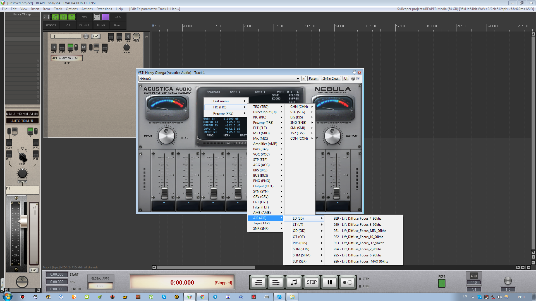This screenshot has height=301, width=536.
Task: Toggle the snap toolbar icon
Action: click(x=72, y=17)
